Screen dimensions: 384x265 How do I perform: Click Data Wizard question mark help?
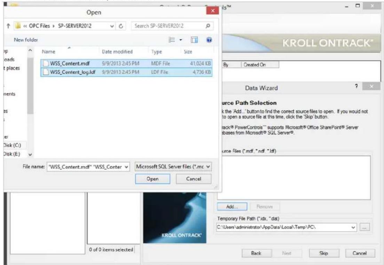(356, 86)
